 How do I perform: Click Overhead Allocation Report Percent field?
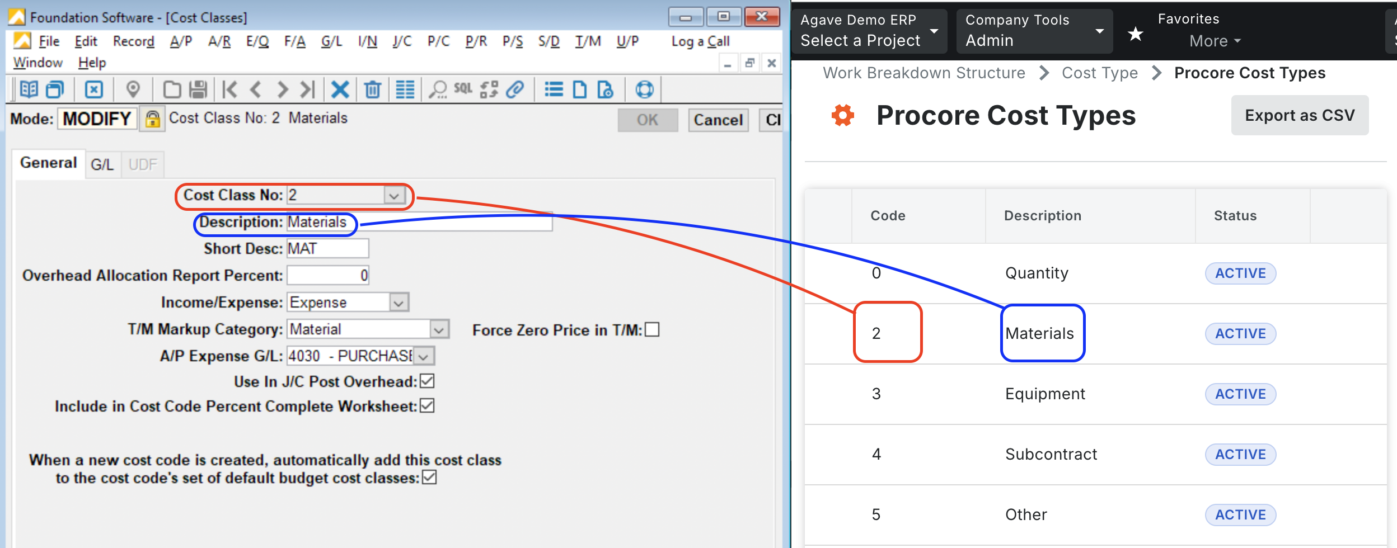click(x=327, y=276)
